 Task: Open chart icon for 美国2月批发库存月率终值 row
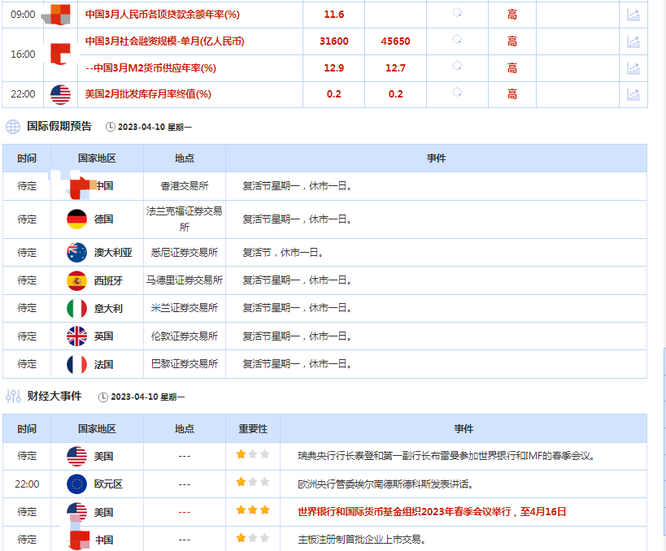pos(633,94)
